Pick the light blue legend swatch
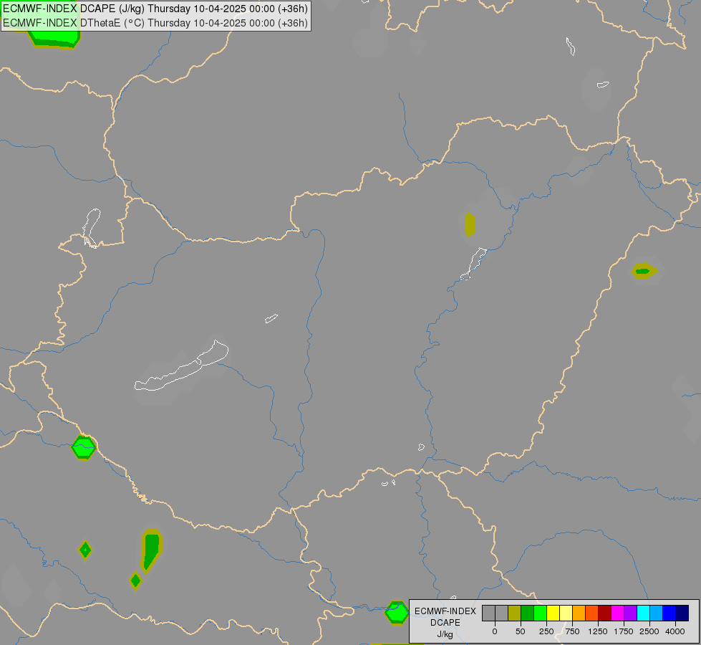This screenshot has width=701, height=645. (657, 613)
